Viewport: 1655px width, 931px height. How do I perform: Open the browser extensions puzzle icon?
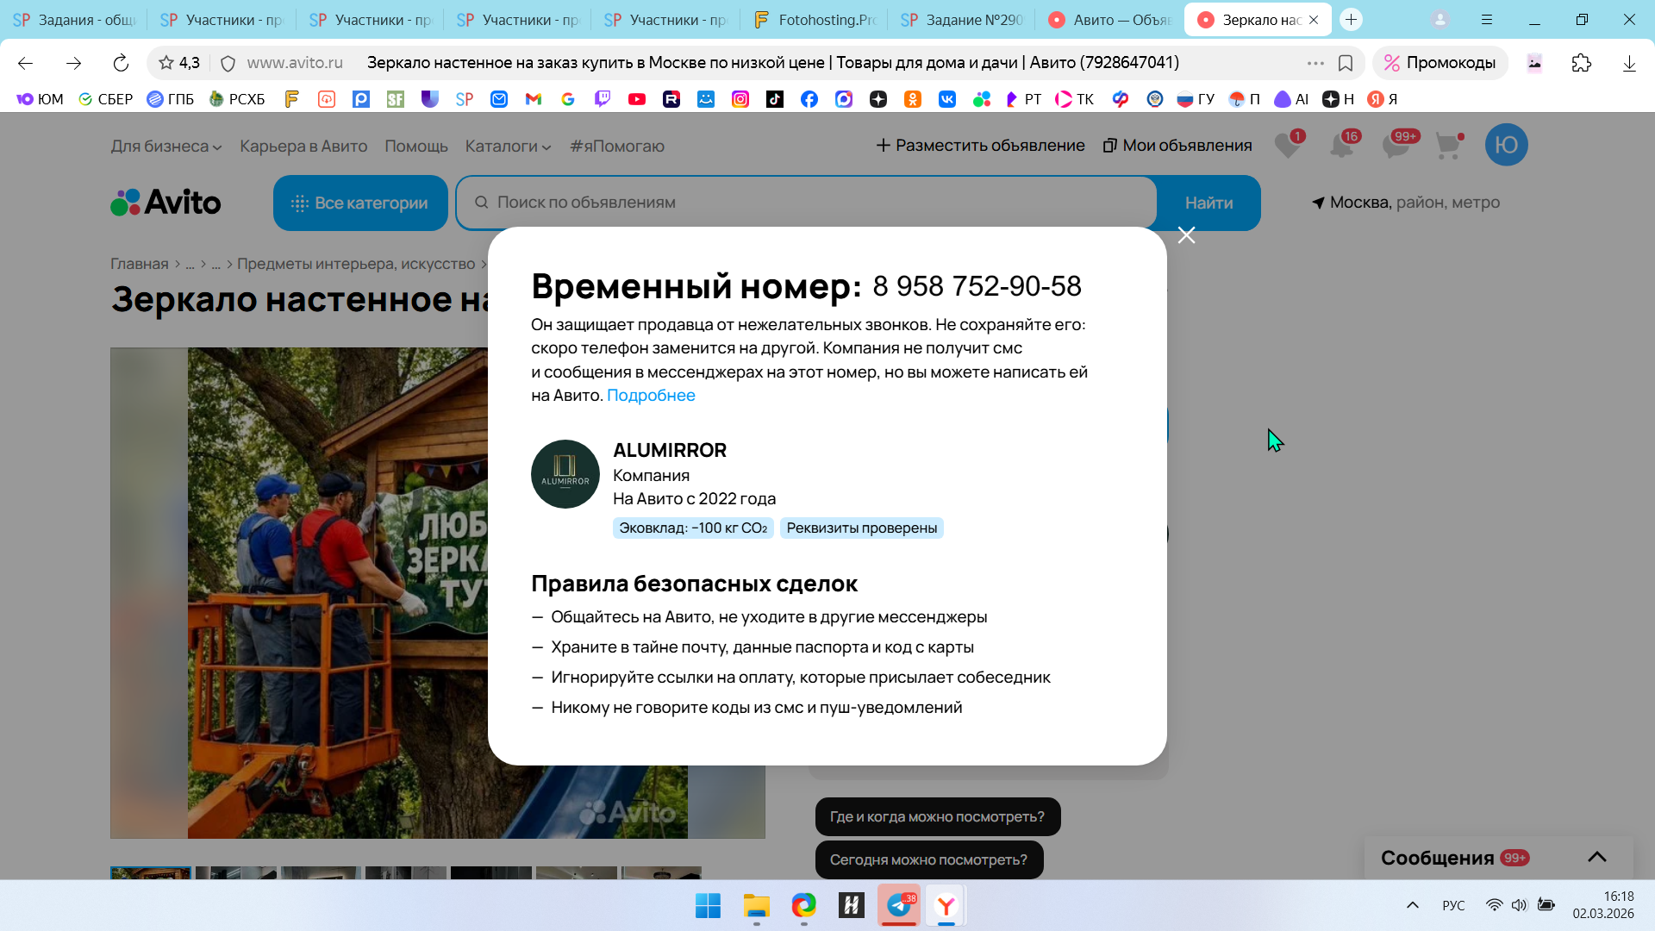(x=1581, y=63)
